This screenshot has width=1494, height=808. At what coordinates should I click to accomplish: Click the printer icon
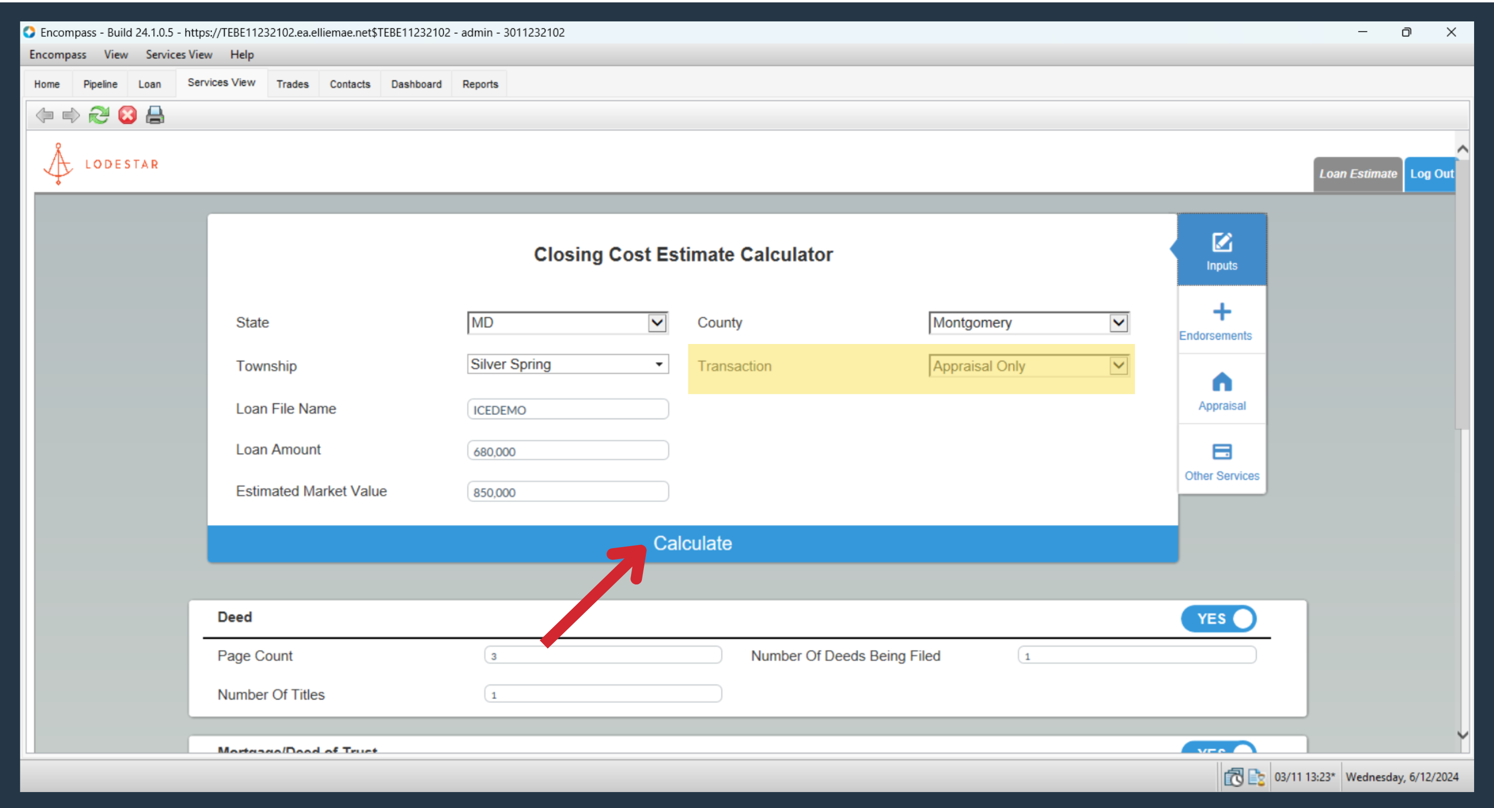pyautogui.click(x=155, y=115)
